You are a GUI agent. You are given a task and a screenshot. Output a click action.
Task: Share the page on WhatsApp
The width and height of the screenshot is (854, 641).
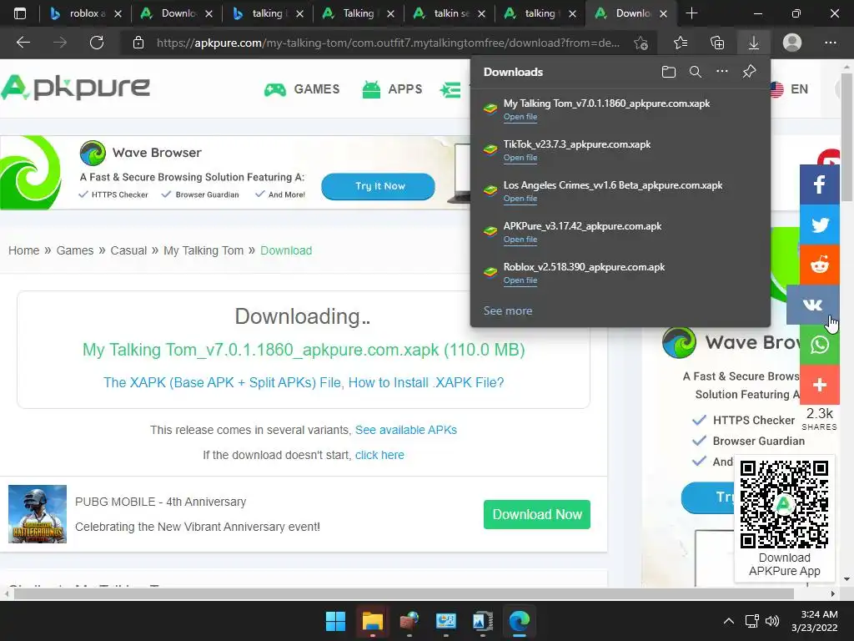coord(820,345)
